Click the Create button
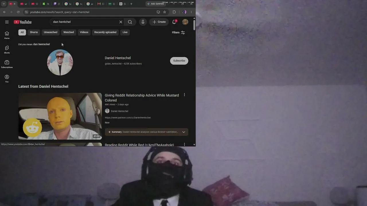Viewport: 367px width, 206px height. 159,22
